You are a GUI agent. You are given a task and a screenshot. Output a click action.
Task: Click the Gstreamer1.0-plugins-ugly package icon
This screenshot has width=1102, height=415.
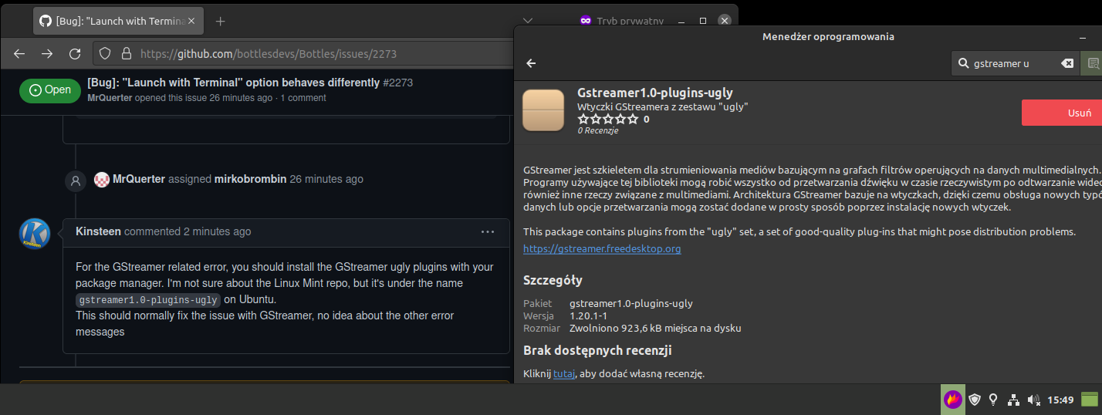544,110
